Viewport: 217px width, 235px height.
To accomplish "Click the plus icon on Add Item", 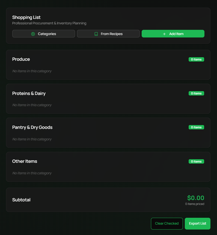I will (x=164, y=34).
